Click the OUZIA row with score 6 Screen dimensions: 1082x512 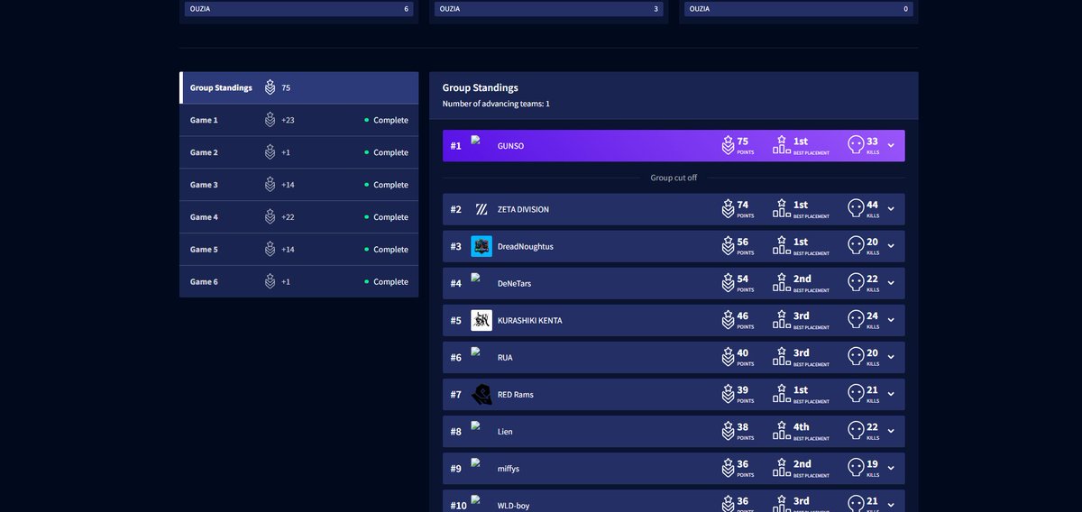[298, 9]
